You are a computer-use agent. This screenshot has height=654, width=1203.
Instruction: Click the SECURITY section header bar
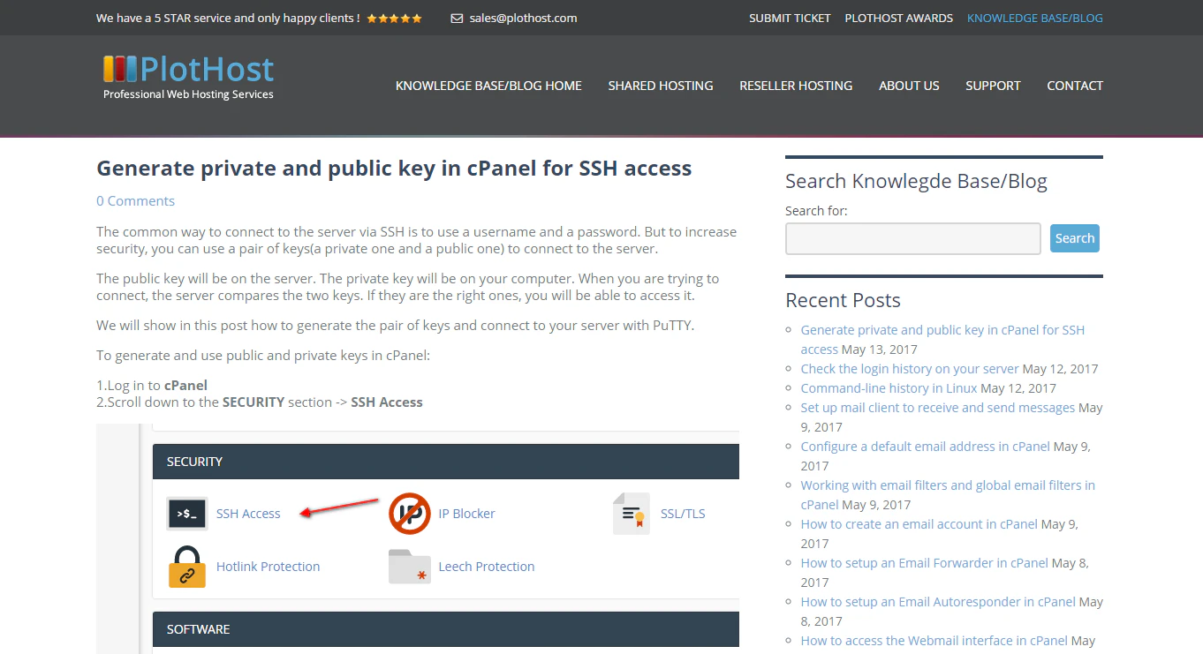coord(446,462)
